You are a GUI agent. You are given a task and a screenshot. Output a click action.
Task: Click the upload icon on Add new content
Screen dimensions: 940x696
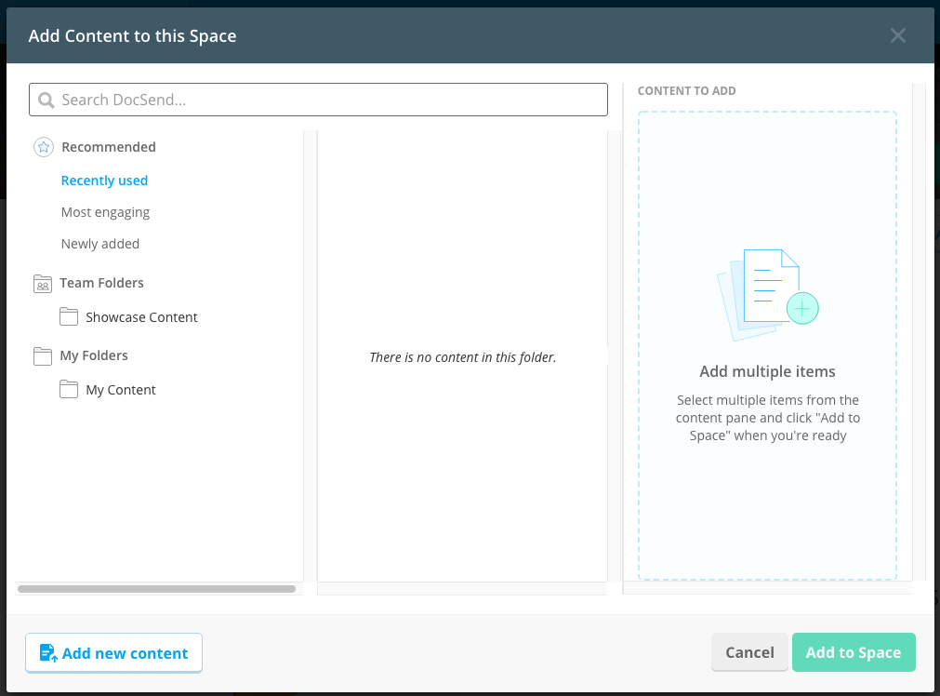point(48,653)
